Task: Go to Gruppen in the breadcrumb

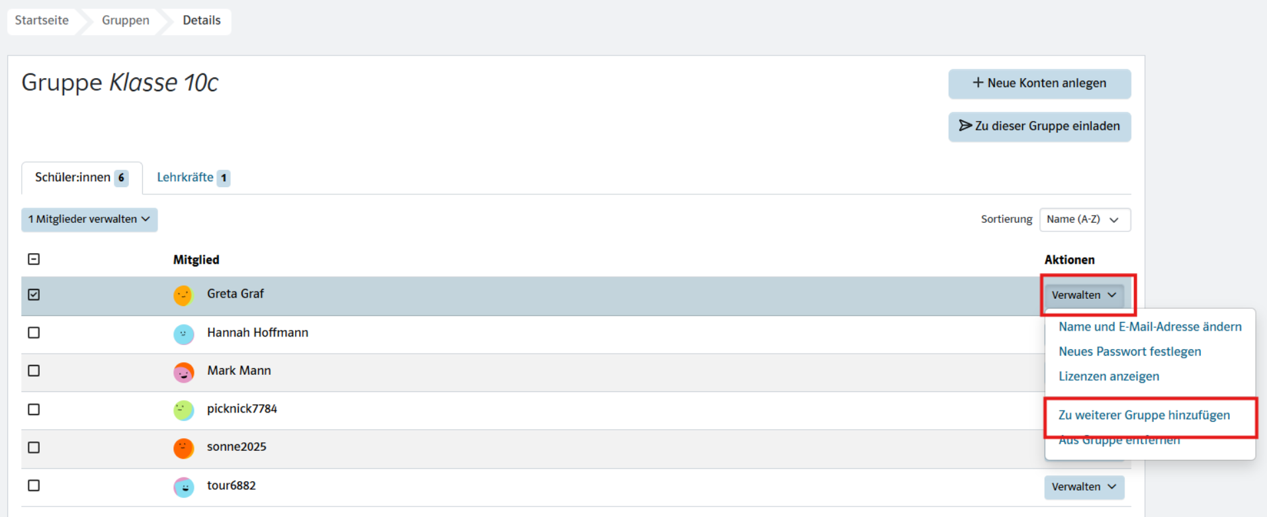Action: click(x=126, y=20)
